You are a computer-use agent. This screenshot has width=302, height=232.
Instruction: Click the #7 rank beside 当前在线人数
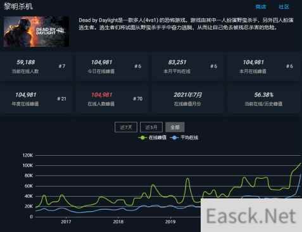pyautogui.click(x=62, y=67)
